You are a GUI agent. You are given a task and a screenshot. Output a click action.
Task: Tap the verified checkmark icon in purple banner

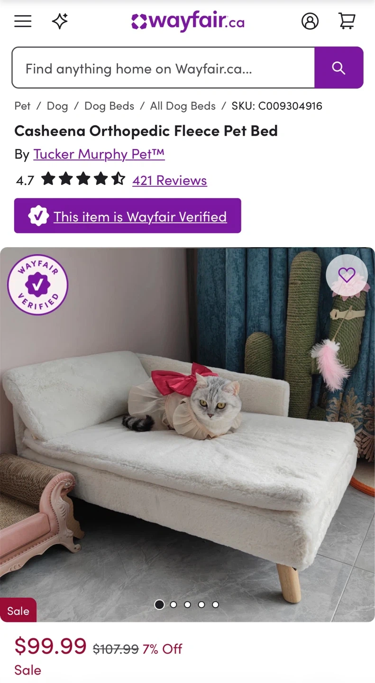pos(38,216)
